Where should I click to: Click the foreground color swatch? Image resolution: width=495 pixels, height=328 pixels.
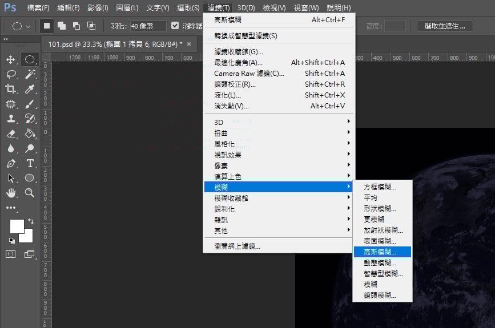pos(16,226)
